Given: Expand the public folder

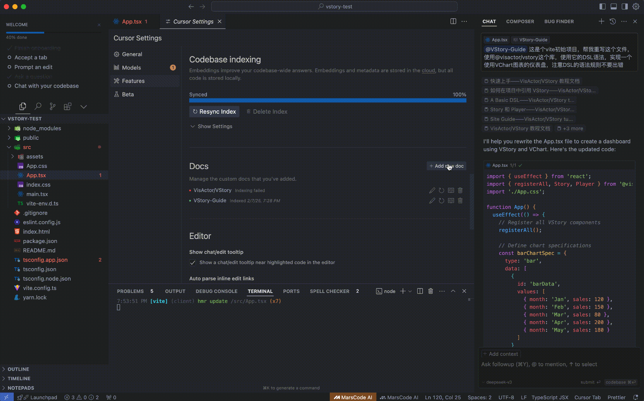Looking at the screenshot, I should (x=9, y=138).
